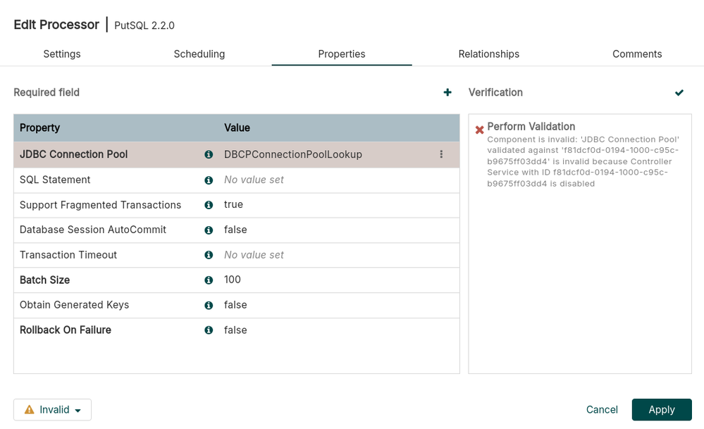This screenshot has height=429, width=704.
Task: Click the info icon beside SQL Statement
Action: point(209,180)
